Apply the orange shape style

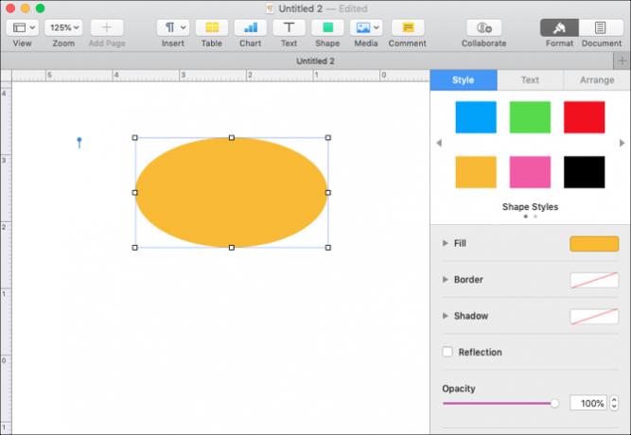(476, 172)
